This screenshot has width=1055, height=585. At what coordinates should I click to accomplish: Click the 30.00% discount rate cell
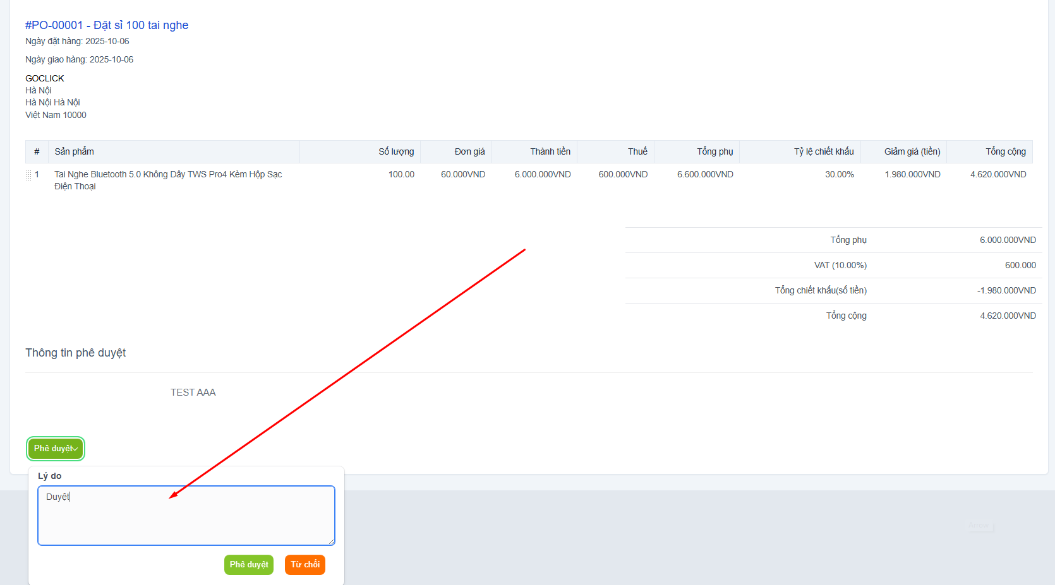tap(839, 175)
